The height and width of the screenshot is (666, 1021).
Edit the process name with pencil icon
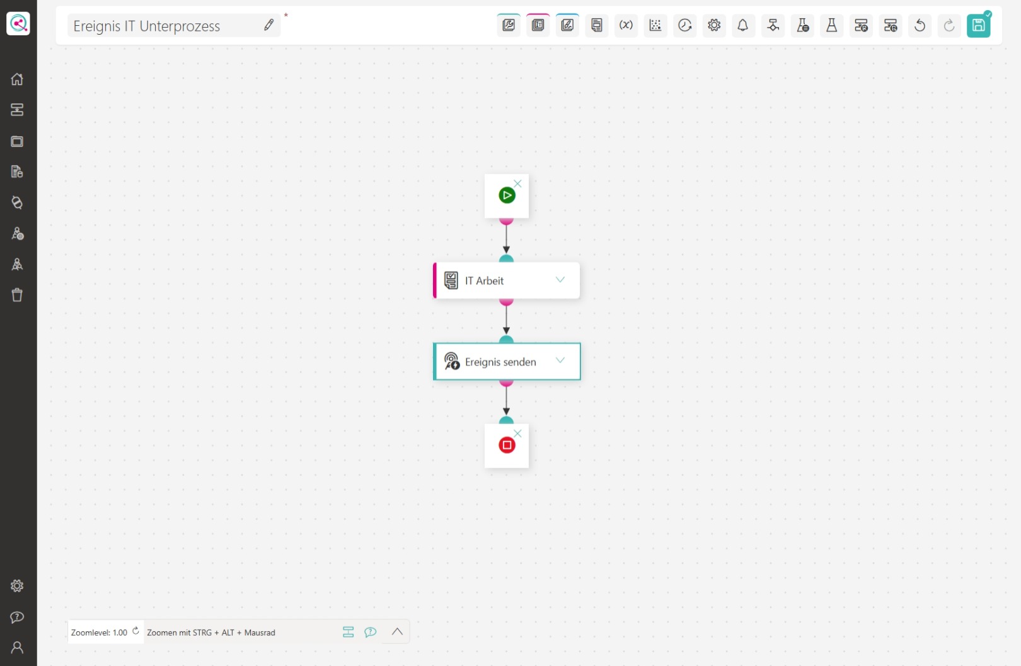coord(268,25)
